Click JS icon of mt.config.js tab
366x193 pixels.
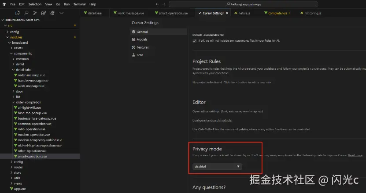point(302,13)
